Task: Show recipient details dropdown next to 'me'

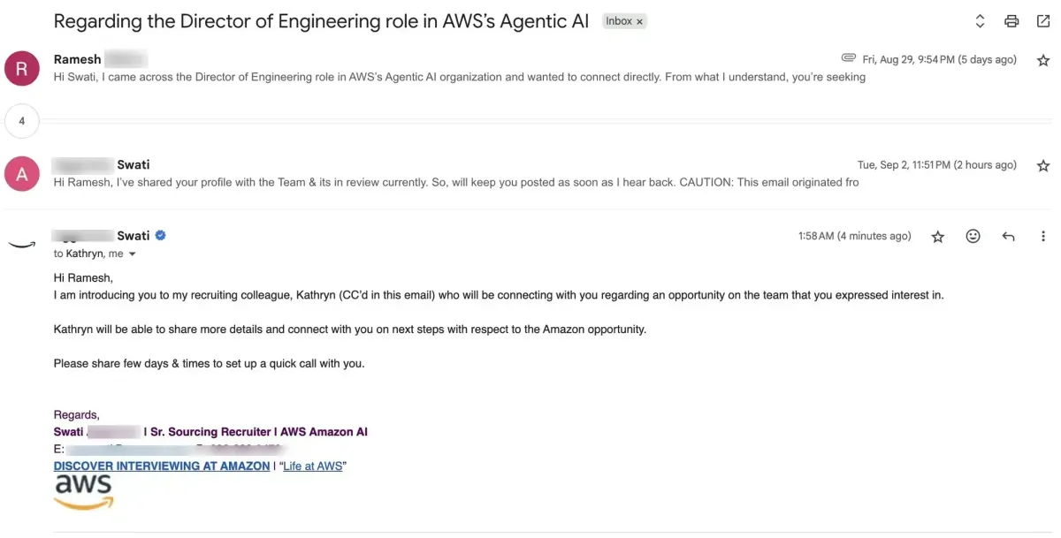Action: 133,254
